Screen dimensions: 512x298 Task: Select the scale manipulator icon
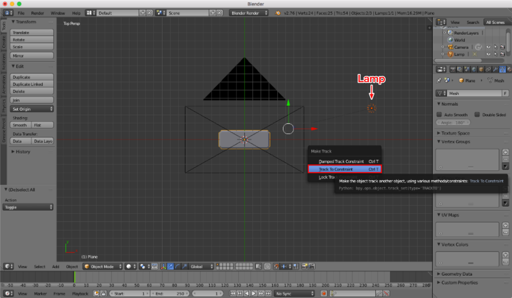pyautogui.click(x=185, y=267)
